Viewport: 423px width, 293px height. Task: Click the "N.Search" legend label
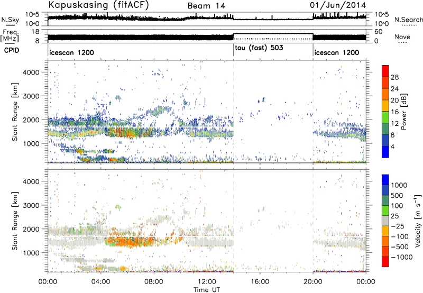pos(408,20)
